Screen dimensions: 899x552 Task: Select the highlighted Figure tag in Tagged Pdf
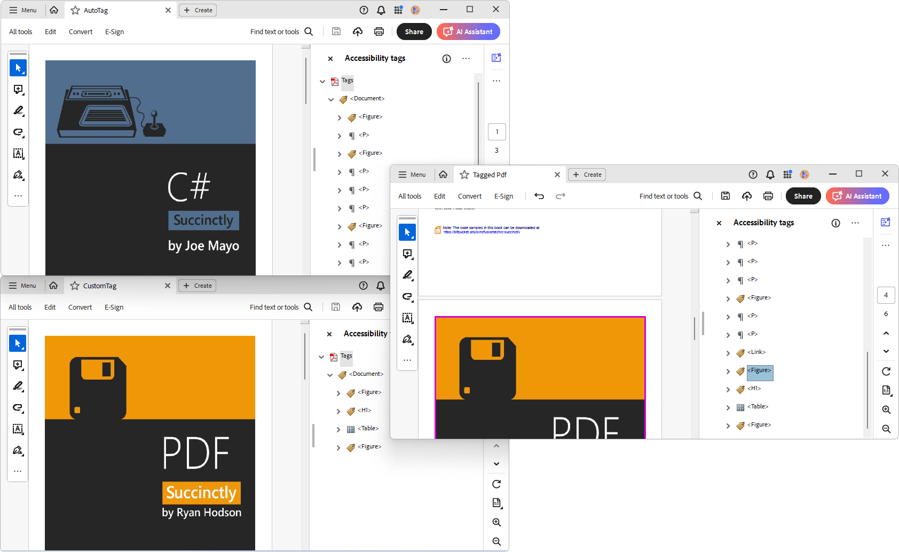tap(759, 370)
